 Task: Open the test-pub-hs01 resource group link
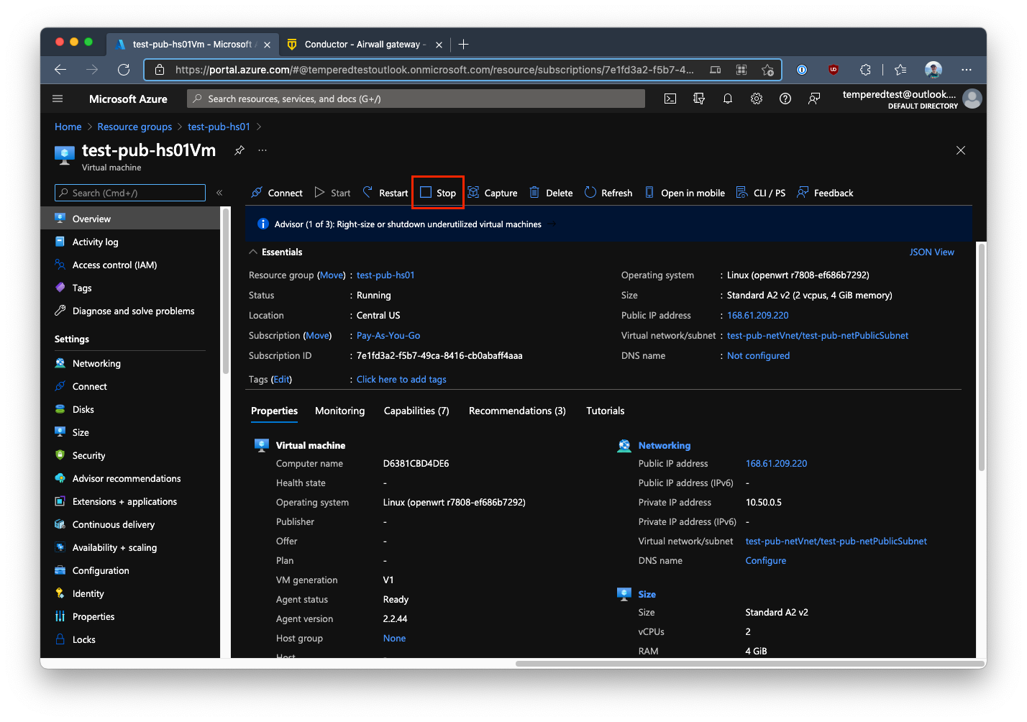385,275
